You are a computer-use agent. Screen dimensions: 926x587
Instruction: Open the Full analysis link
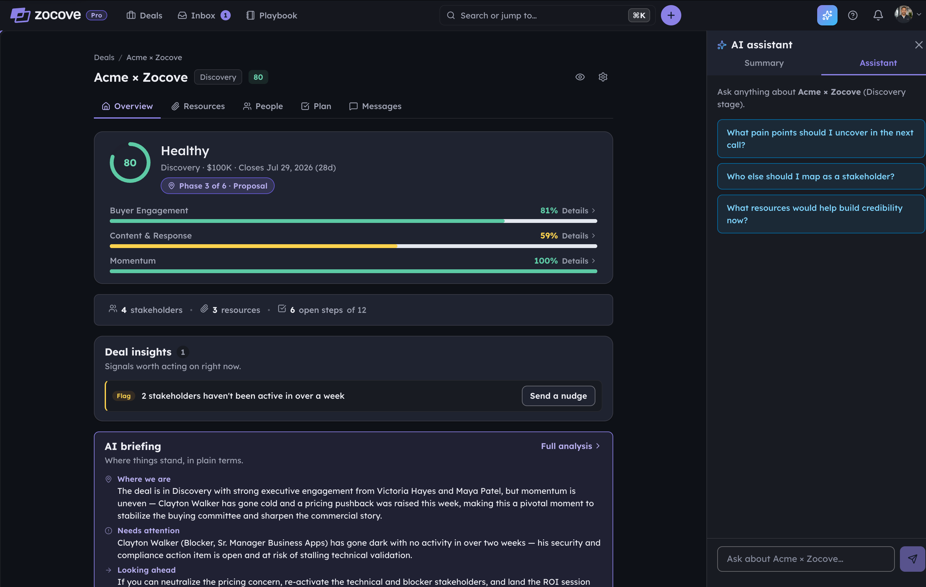(570, 446)
